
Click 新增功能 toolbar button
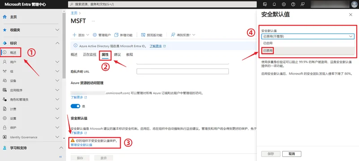(123, 35)
